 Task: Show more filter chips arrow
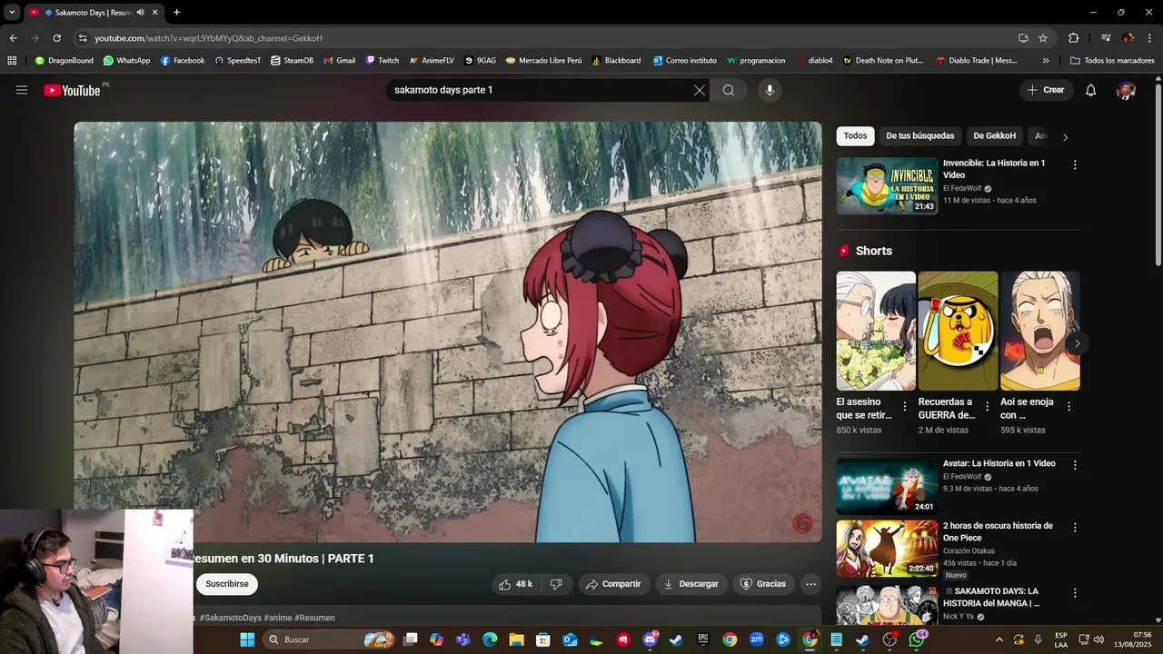[1065, 137]
